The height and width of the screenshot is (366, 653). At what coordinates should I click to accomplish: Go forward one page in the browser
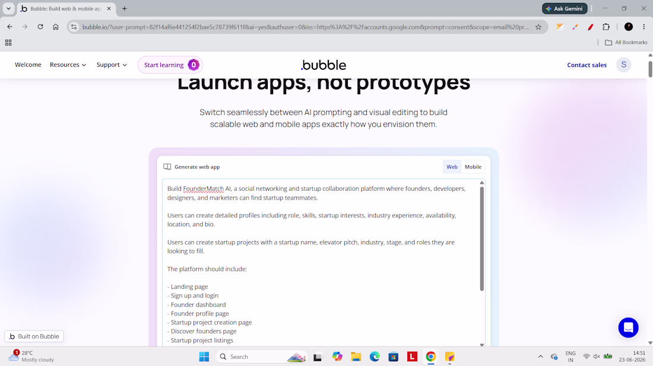pyautogui.click(x=25, y=27)
